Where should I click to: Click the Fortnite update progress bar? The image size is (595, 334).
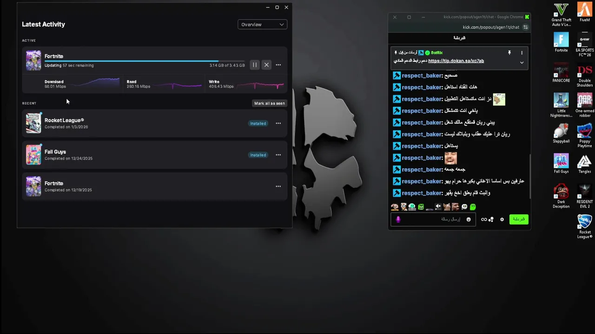[145, 61]
